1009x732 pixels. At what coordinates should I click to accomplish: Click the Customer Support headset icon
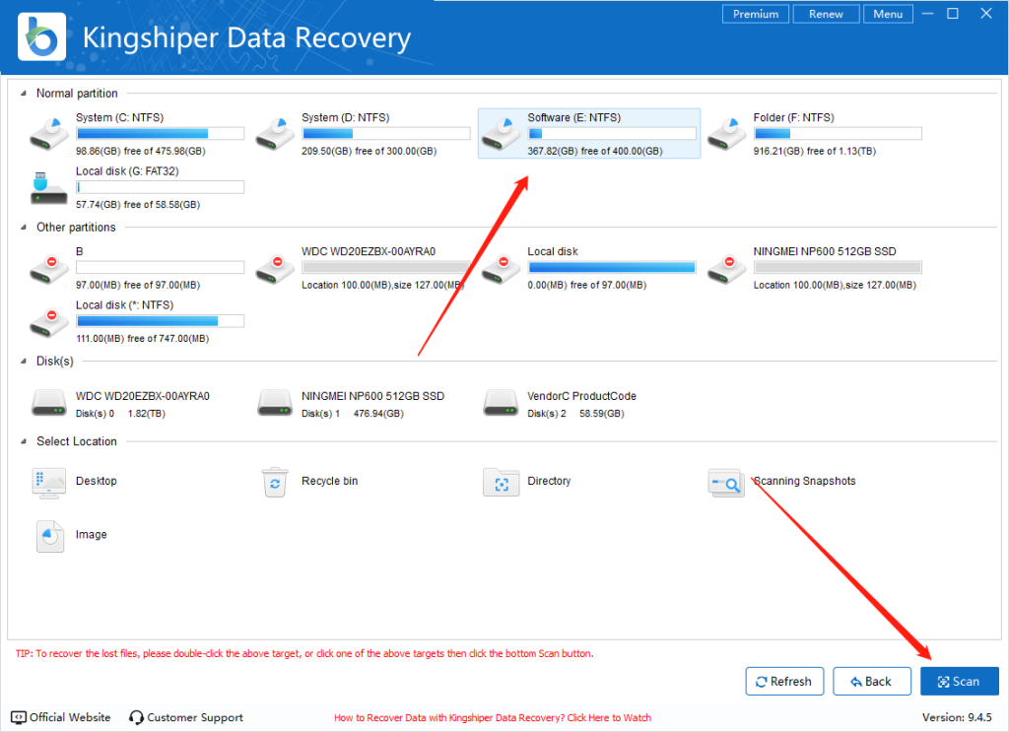[x=136, y=717]
